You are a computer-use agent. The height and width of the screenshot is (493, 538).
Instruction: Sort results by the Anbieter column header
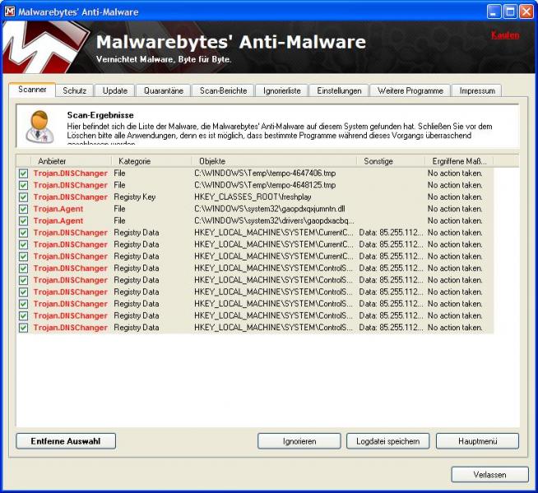pos(69,161)
